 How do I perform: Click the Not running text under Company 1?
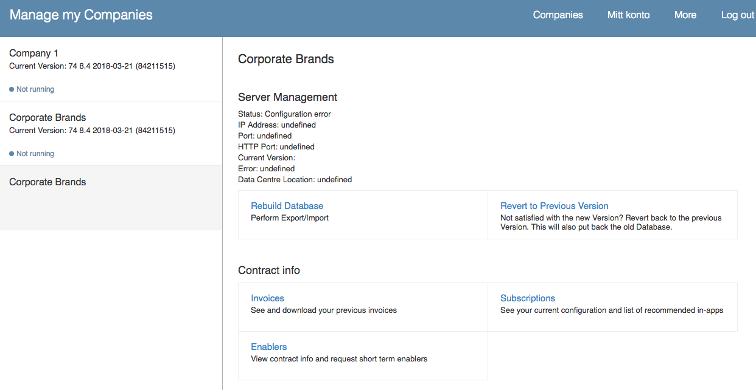(35, 89)
